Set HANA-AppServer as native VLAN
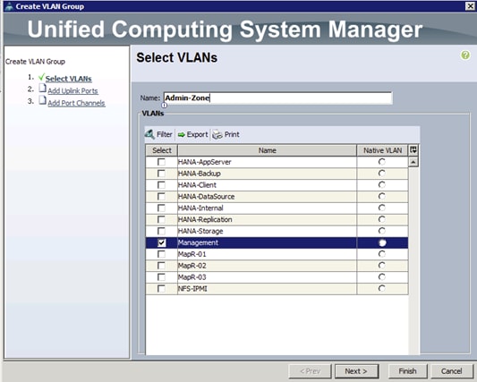477x382 pixels. coord(382,162)
